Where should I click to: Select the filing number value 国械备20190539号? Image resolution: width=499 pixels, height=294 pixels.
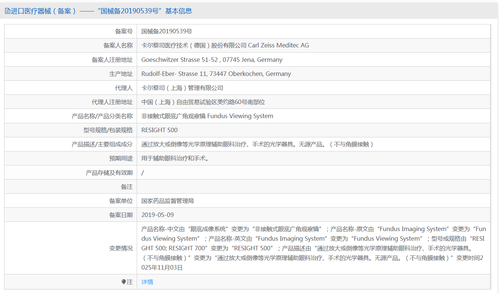coord(167,31)
